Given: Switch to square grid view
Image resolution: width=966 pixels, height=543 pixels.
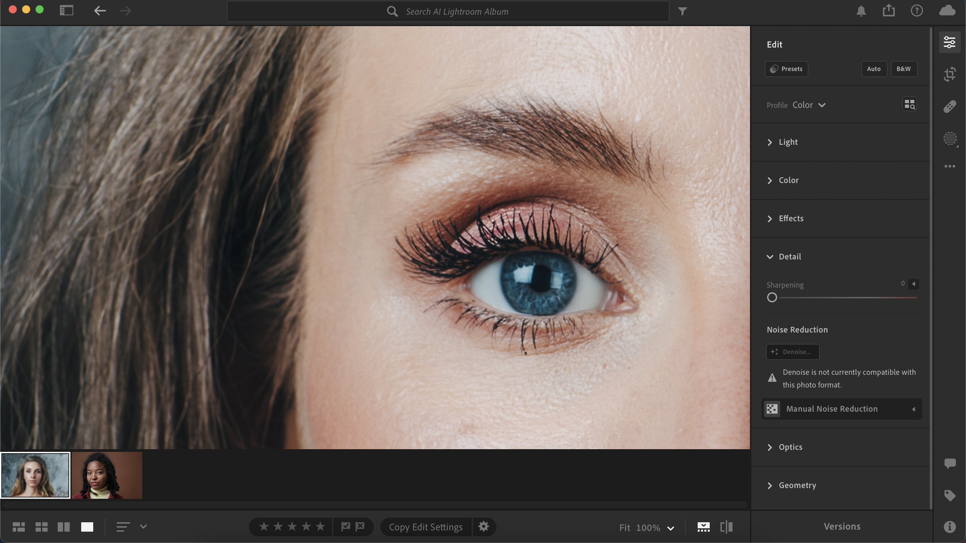Looking at the screenshot, I should 41,527.
